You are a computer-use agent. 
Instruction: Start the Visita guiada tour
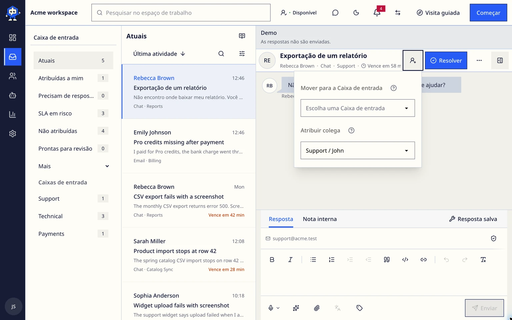438,13
